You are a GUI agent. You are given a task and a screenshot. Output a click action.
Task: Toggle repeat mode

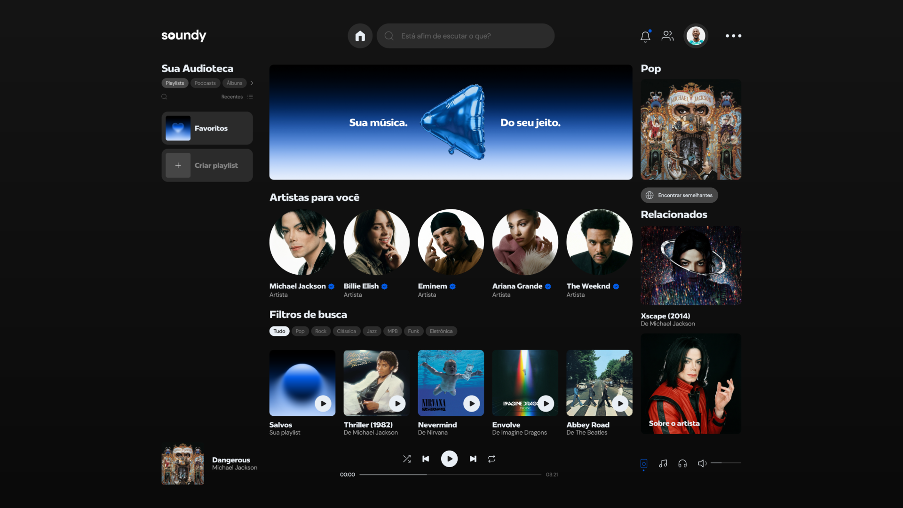tap(491, 459)
